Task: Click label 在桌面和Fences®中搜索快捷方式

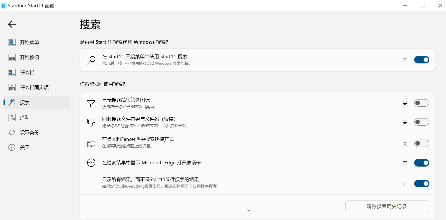Action: click(x=138, y=139)
